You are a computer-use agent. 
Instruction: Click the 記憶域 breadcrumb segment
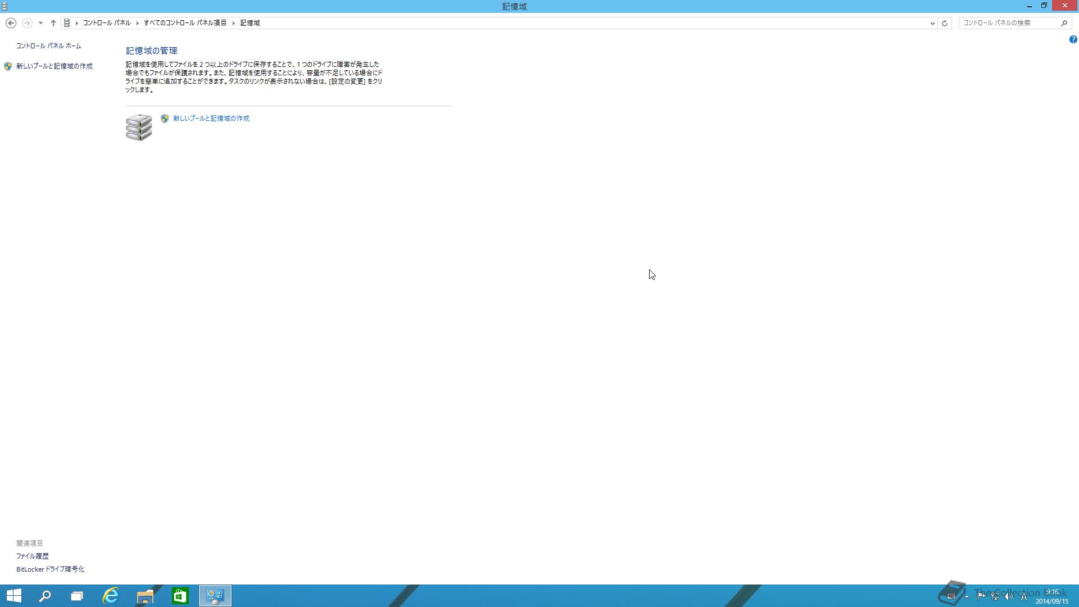(250, 23)
